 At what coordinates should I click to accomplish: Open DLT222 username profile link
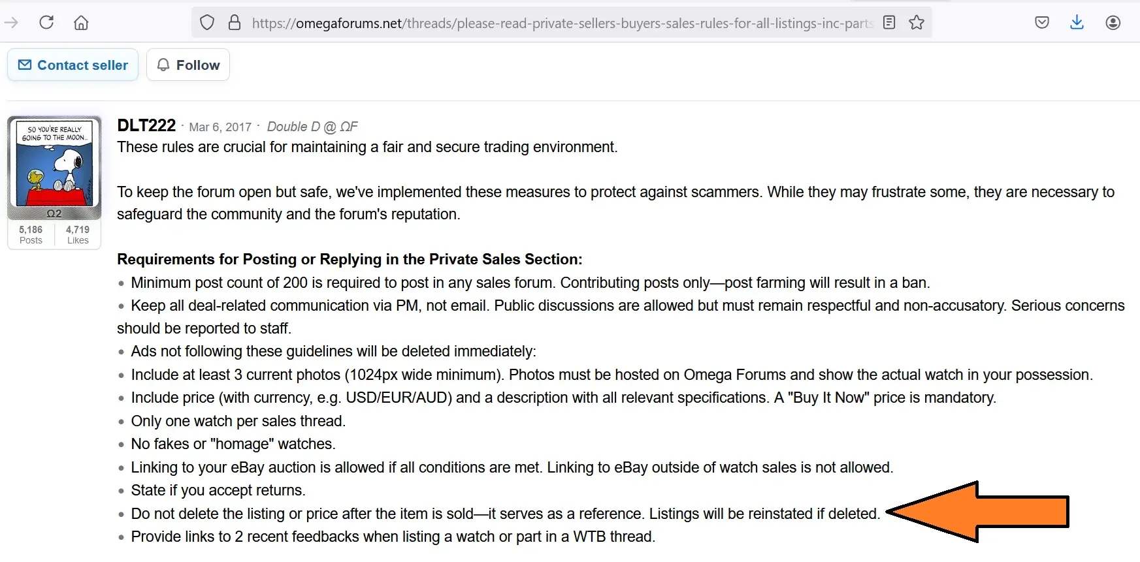click(146, 125)
